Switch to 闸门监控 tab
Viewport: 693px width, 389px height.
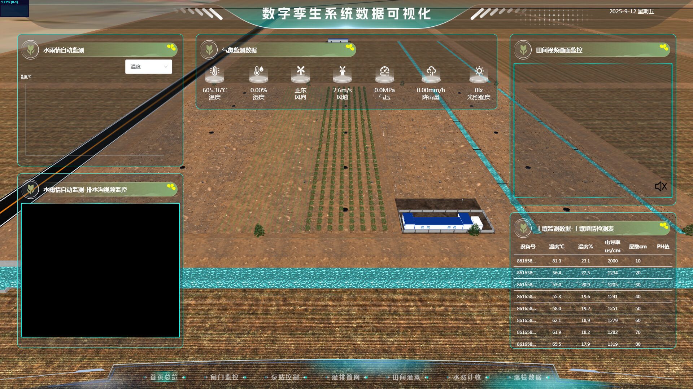tap(225, 377)
